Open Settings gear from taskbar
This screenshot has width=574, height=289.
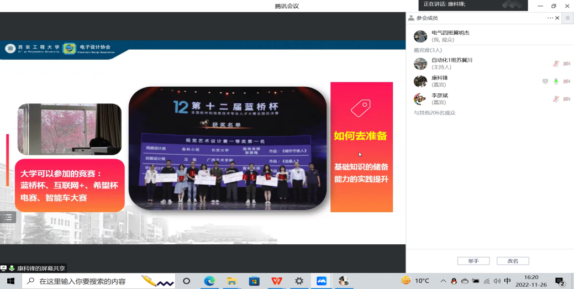[299, 281]
